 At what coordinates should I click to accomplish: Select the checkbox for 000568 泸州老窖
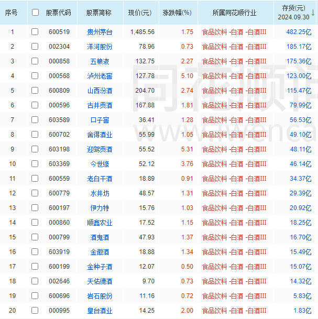(35, 75)
